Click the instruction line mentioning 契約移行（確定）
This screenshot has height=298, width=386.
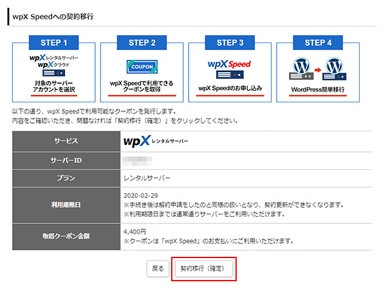(x=125, y=121)
